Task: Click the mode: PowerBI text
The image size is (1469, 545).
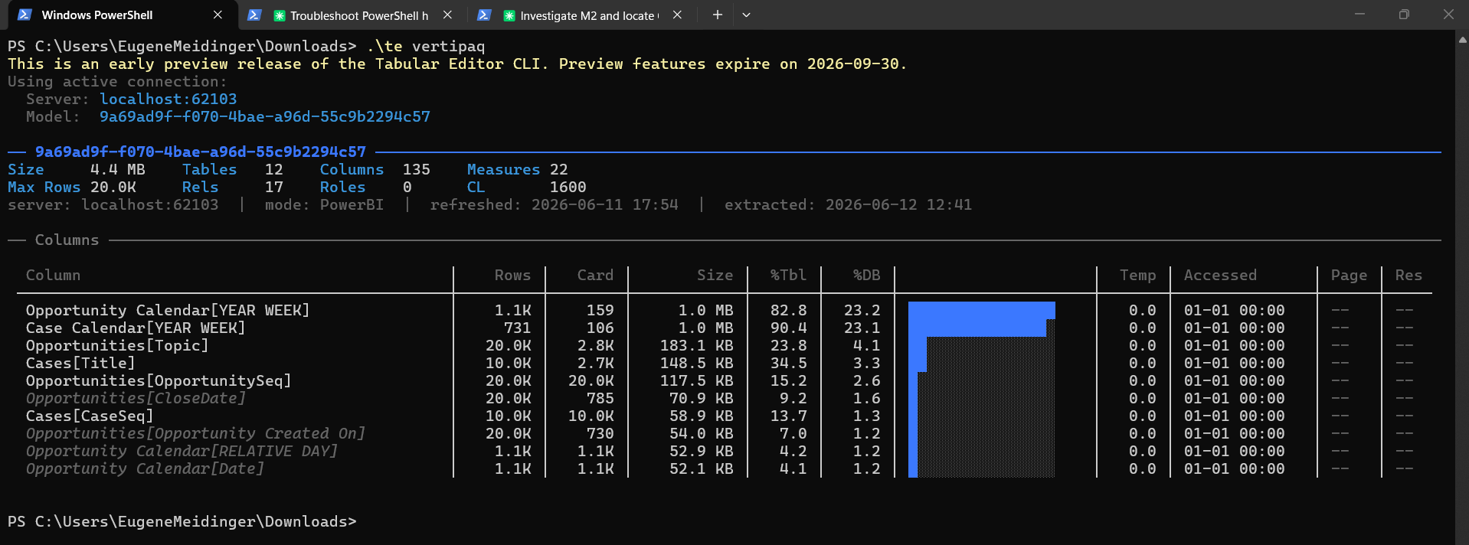Action: tap(324, 205)
